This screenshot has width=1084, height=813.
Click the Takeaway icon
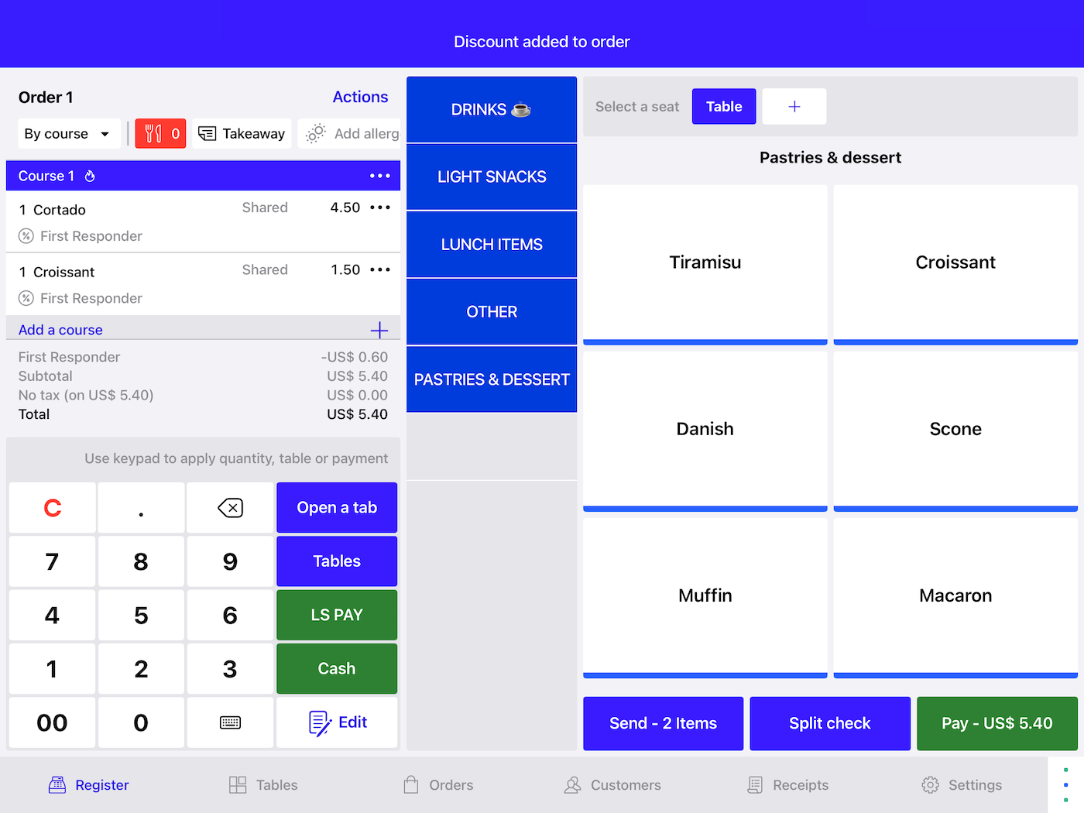point(207,133)
